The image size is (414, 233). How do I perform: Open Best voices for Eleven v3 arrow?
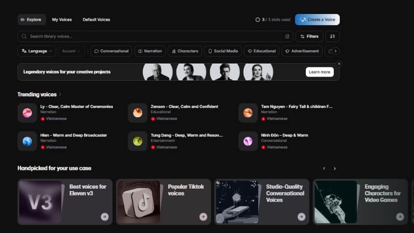[105, 216]
